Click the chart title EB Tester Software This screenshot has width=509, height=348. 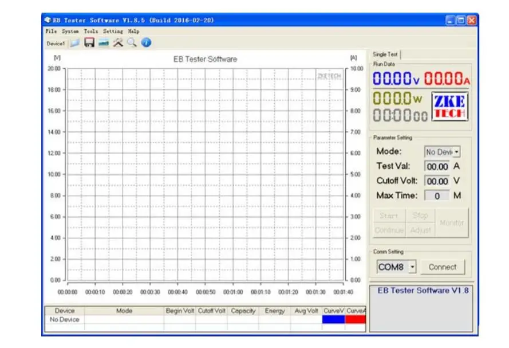tap(205, 59)
